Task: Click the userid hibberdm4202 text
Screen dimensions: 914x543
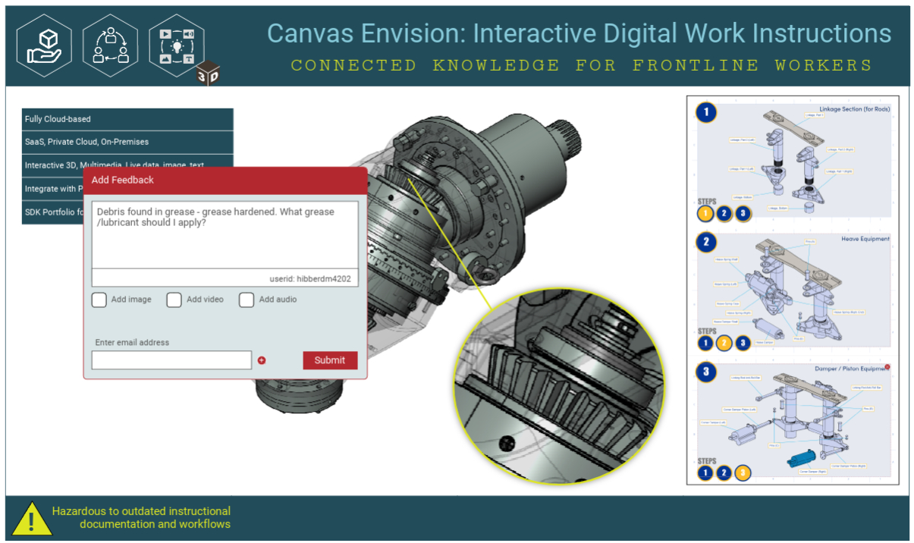Action: coord(310,278)
